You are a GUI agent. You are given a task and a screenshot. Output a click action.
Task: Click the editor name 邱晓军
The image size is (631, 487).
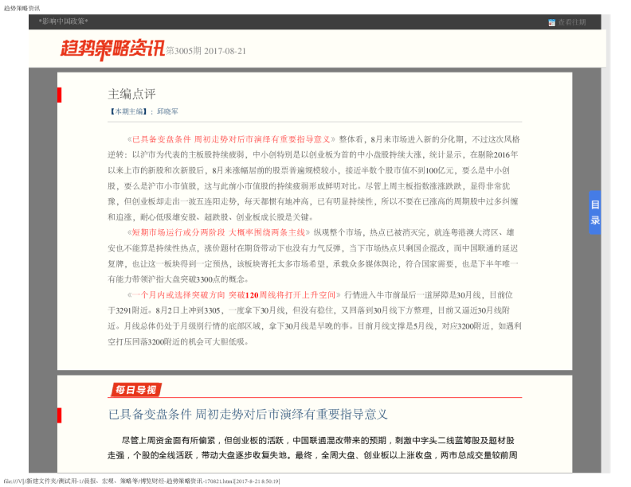pyautogui.click(x=167, y=111)
